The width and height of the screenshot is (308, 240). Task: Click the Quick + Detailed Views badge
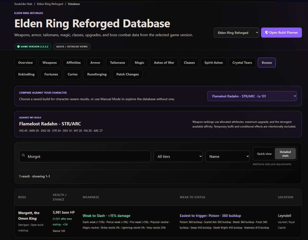point(72,46)
